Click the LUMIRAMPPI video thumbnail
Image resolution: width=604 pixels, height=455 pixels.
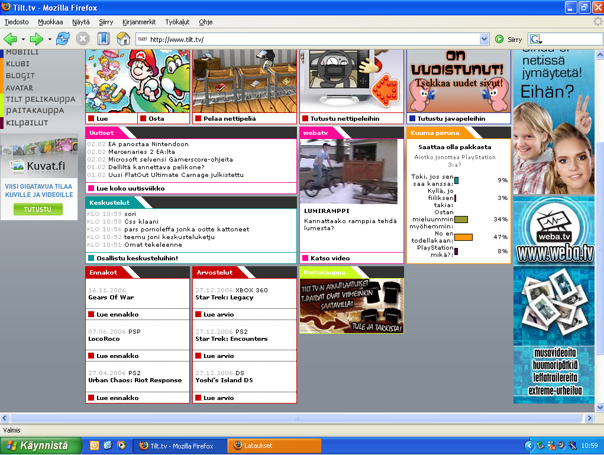[x=348, y=172]
